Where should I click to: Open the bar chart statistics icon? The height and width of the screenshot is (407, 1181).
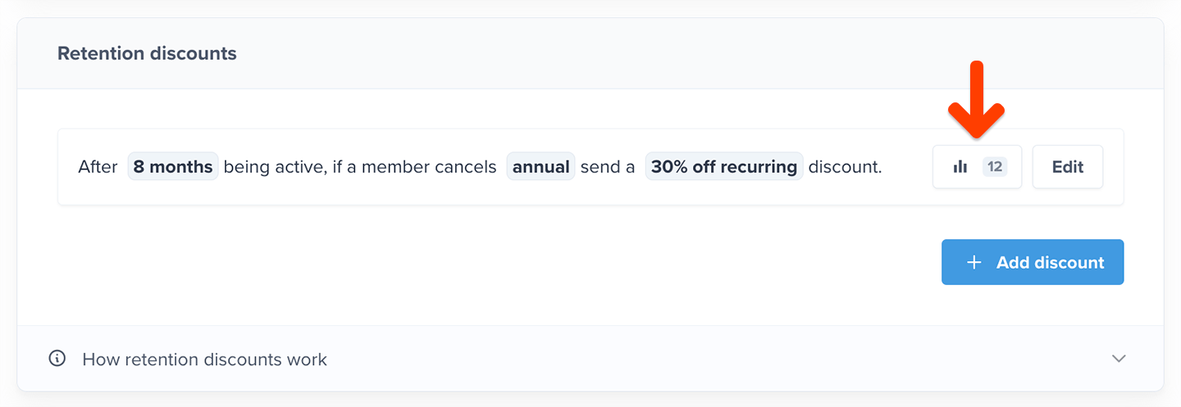pos(960,167)
